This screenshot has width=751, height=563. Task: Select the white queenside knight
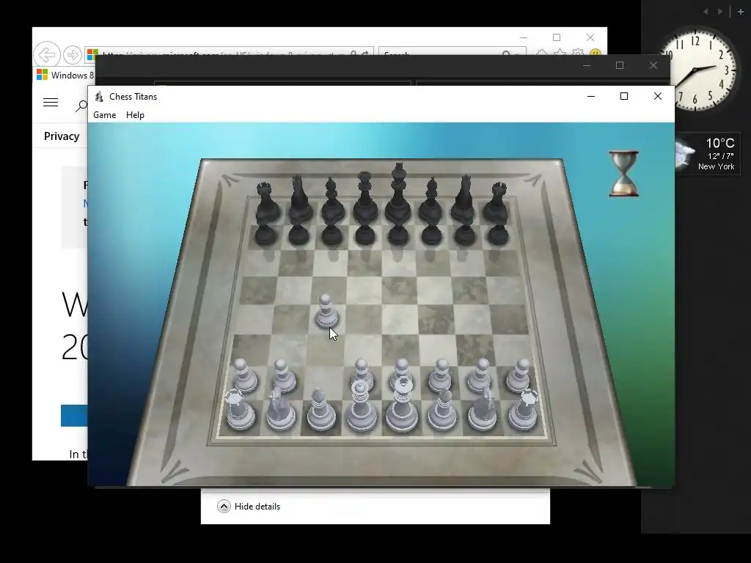[x=280, y=410]
